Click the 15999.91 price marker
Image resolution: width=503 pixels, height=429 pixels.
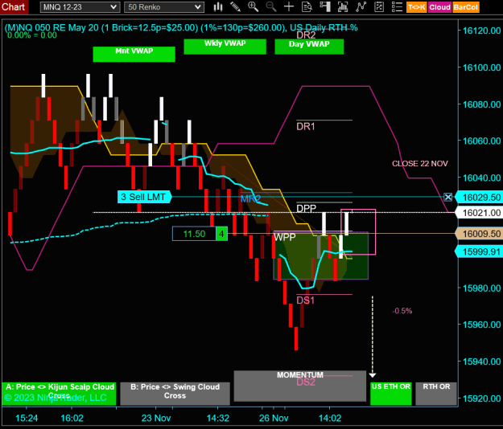(x=479, y=251)
